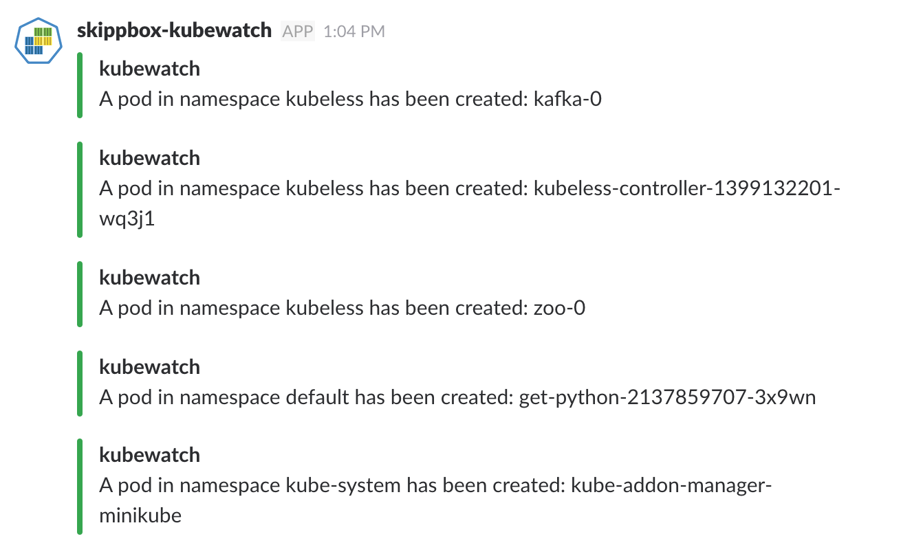Click the zoo-0 pod creation message text

point(342,307)
